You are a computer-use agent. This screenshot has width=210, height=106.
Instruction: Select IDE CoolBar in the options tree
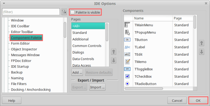(20, 26)
